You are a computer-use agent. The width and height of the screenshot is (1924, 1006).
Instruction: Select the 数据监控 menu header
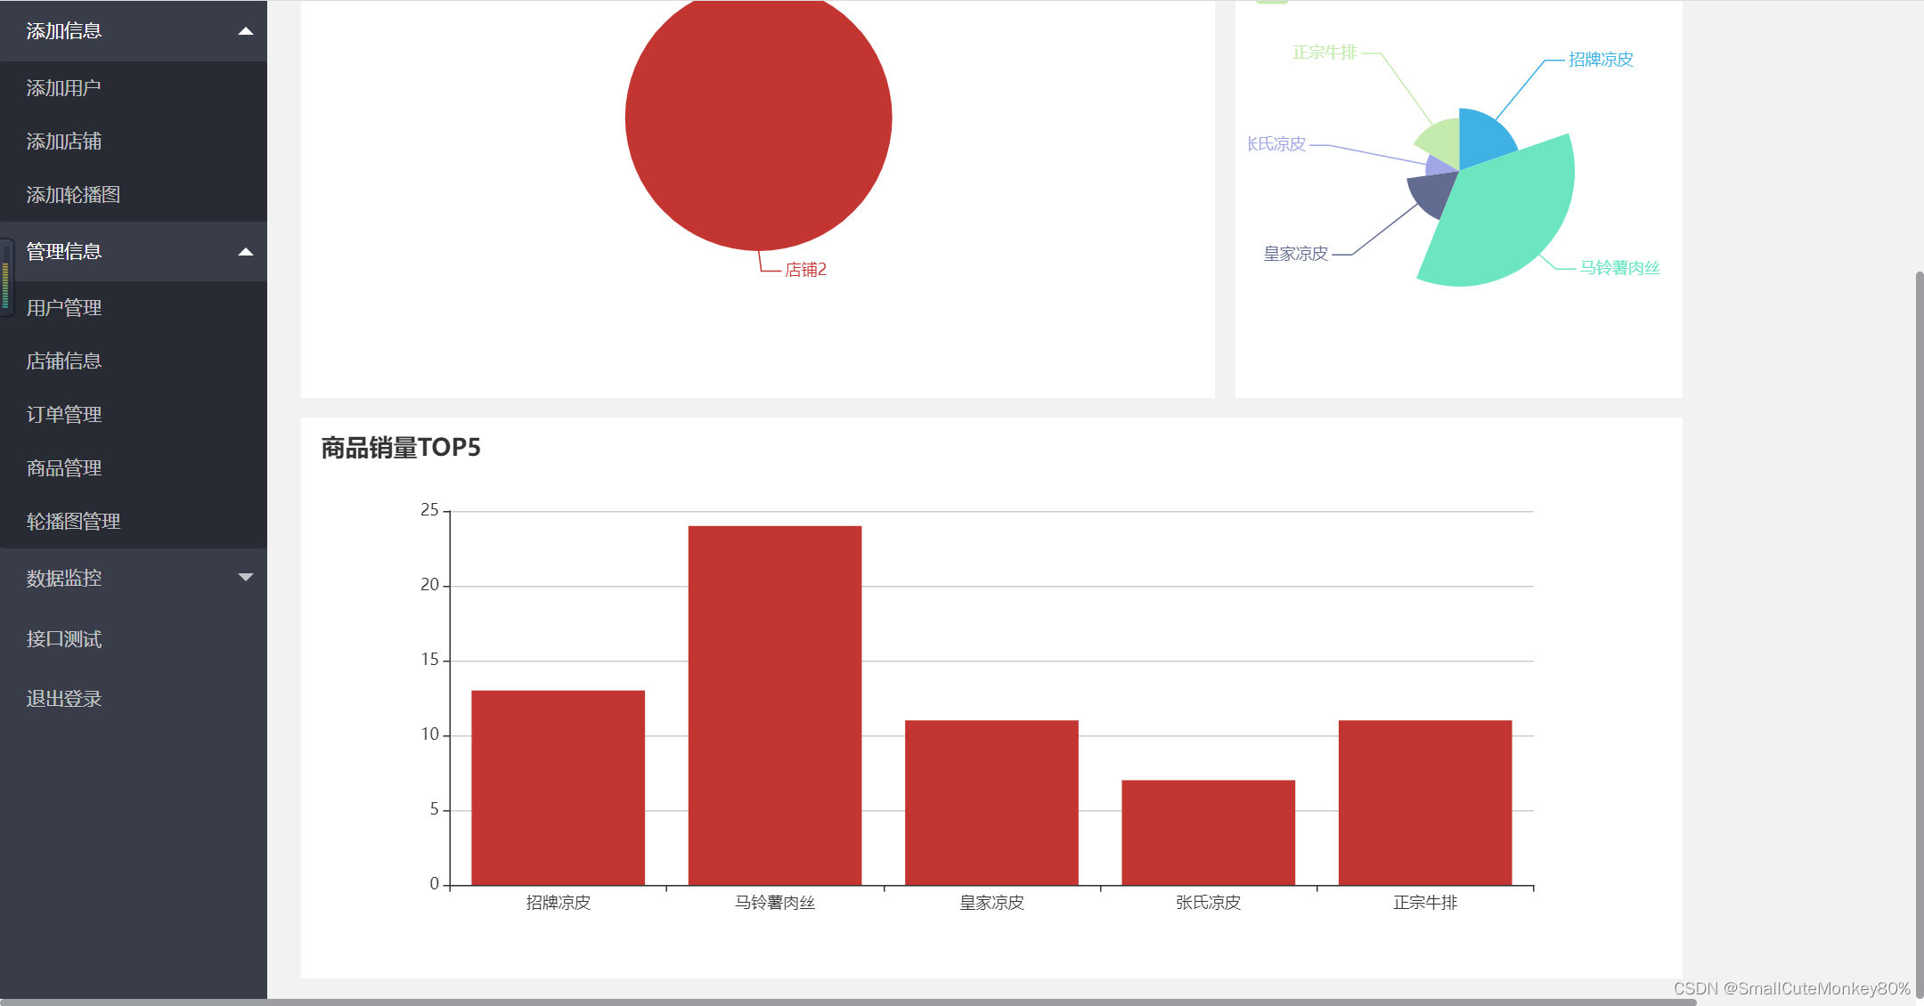click(x=134, y=579)
